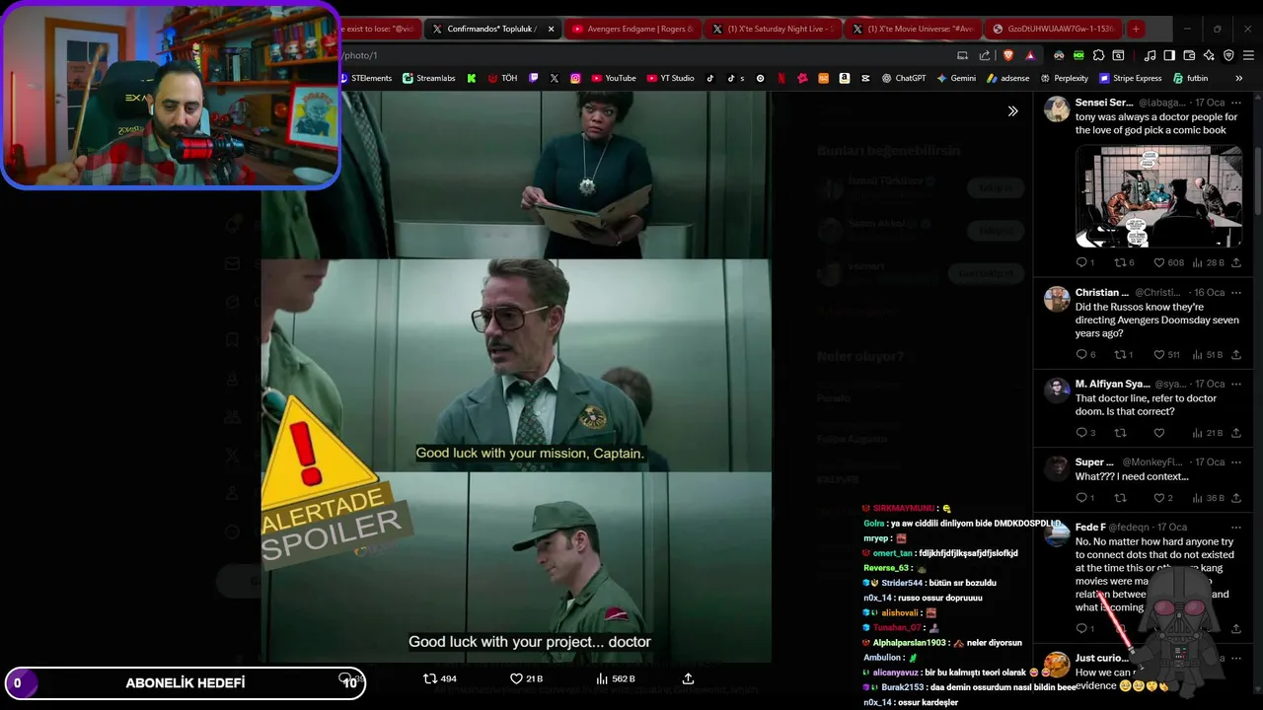Switch to X'te Movie Universe tab
Viewport: 1263px width, 710px height.
(914, 29)
